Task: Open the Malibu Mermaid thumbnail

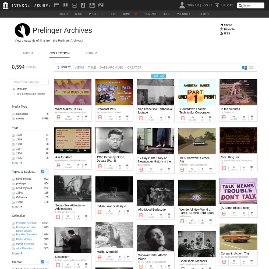Action: tap(114, 235)
